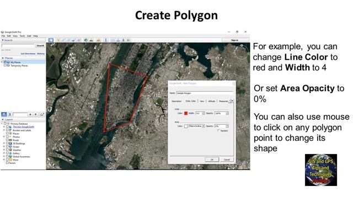Open the Tools menu

point(22,36)
